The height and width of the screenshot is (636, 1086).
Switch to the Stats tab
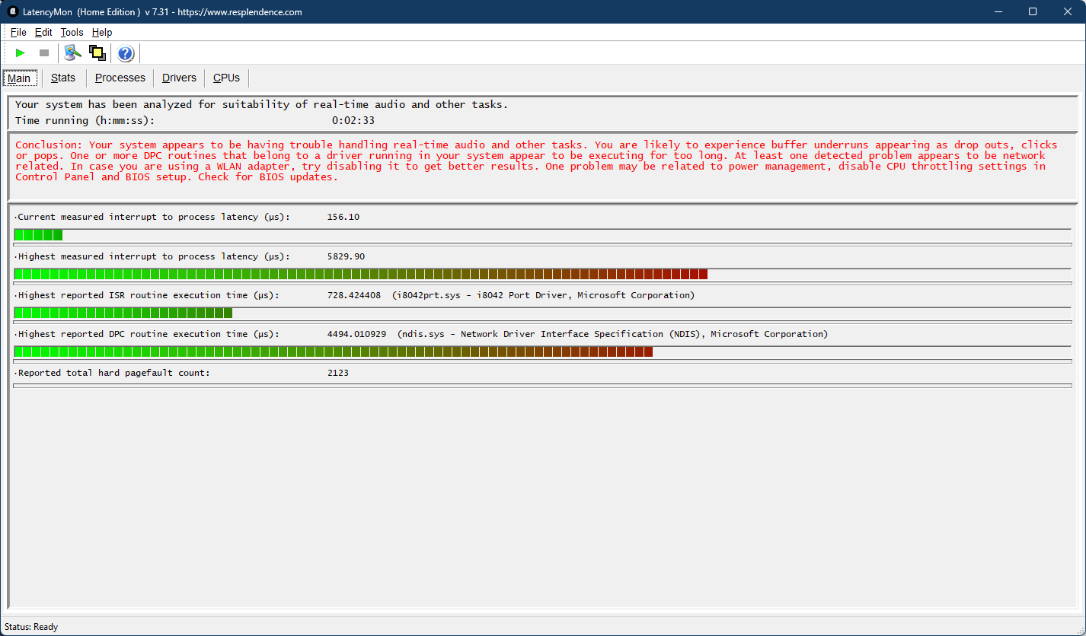point(63,78)
